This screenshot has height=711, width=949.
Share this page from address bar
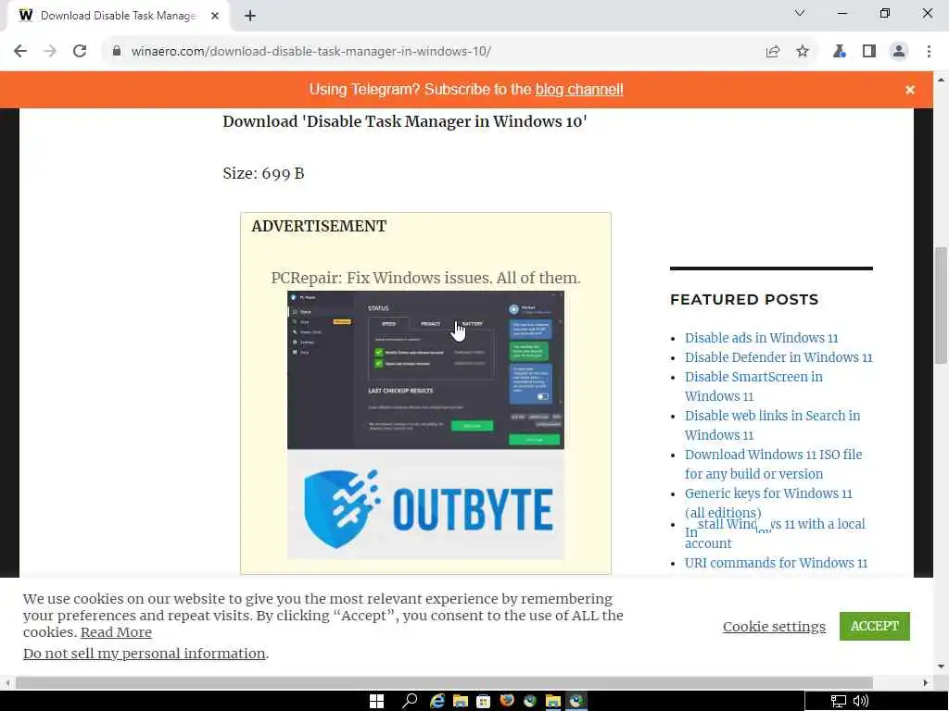(x=773, y=52)
